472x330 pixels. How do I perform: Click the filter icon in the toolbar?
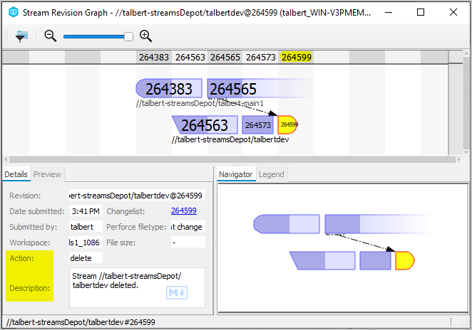[x=21, y=36]
